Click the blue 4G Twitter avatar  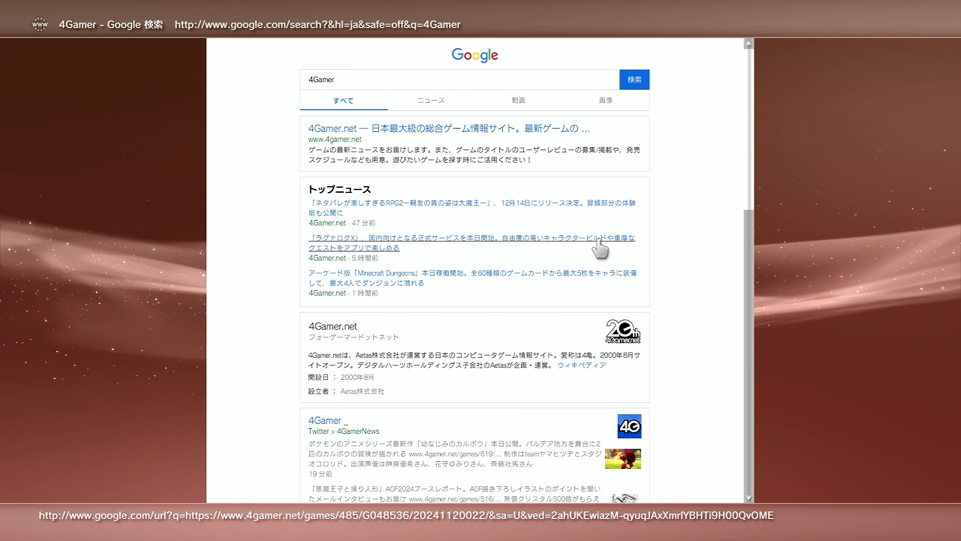(629, 426)
